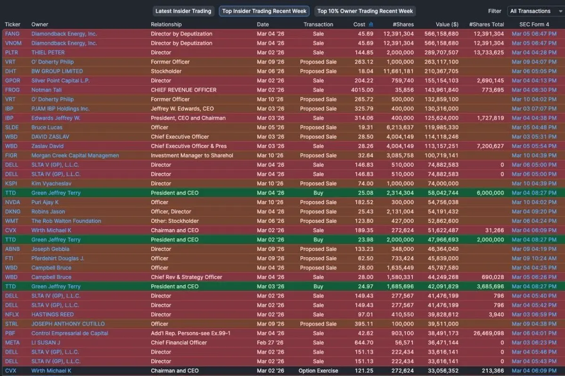The image size is (565, 376).
Task: Open BW GROUP LIMITED owner link
Action: [x=57, y=71]
